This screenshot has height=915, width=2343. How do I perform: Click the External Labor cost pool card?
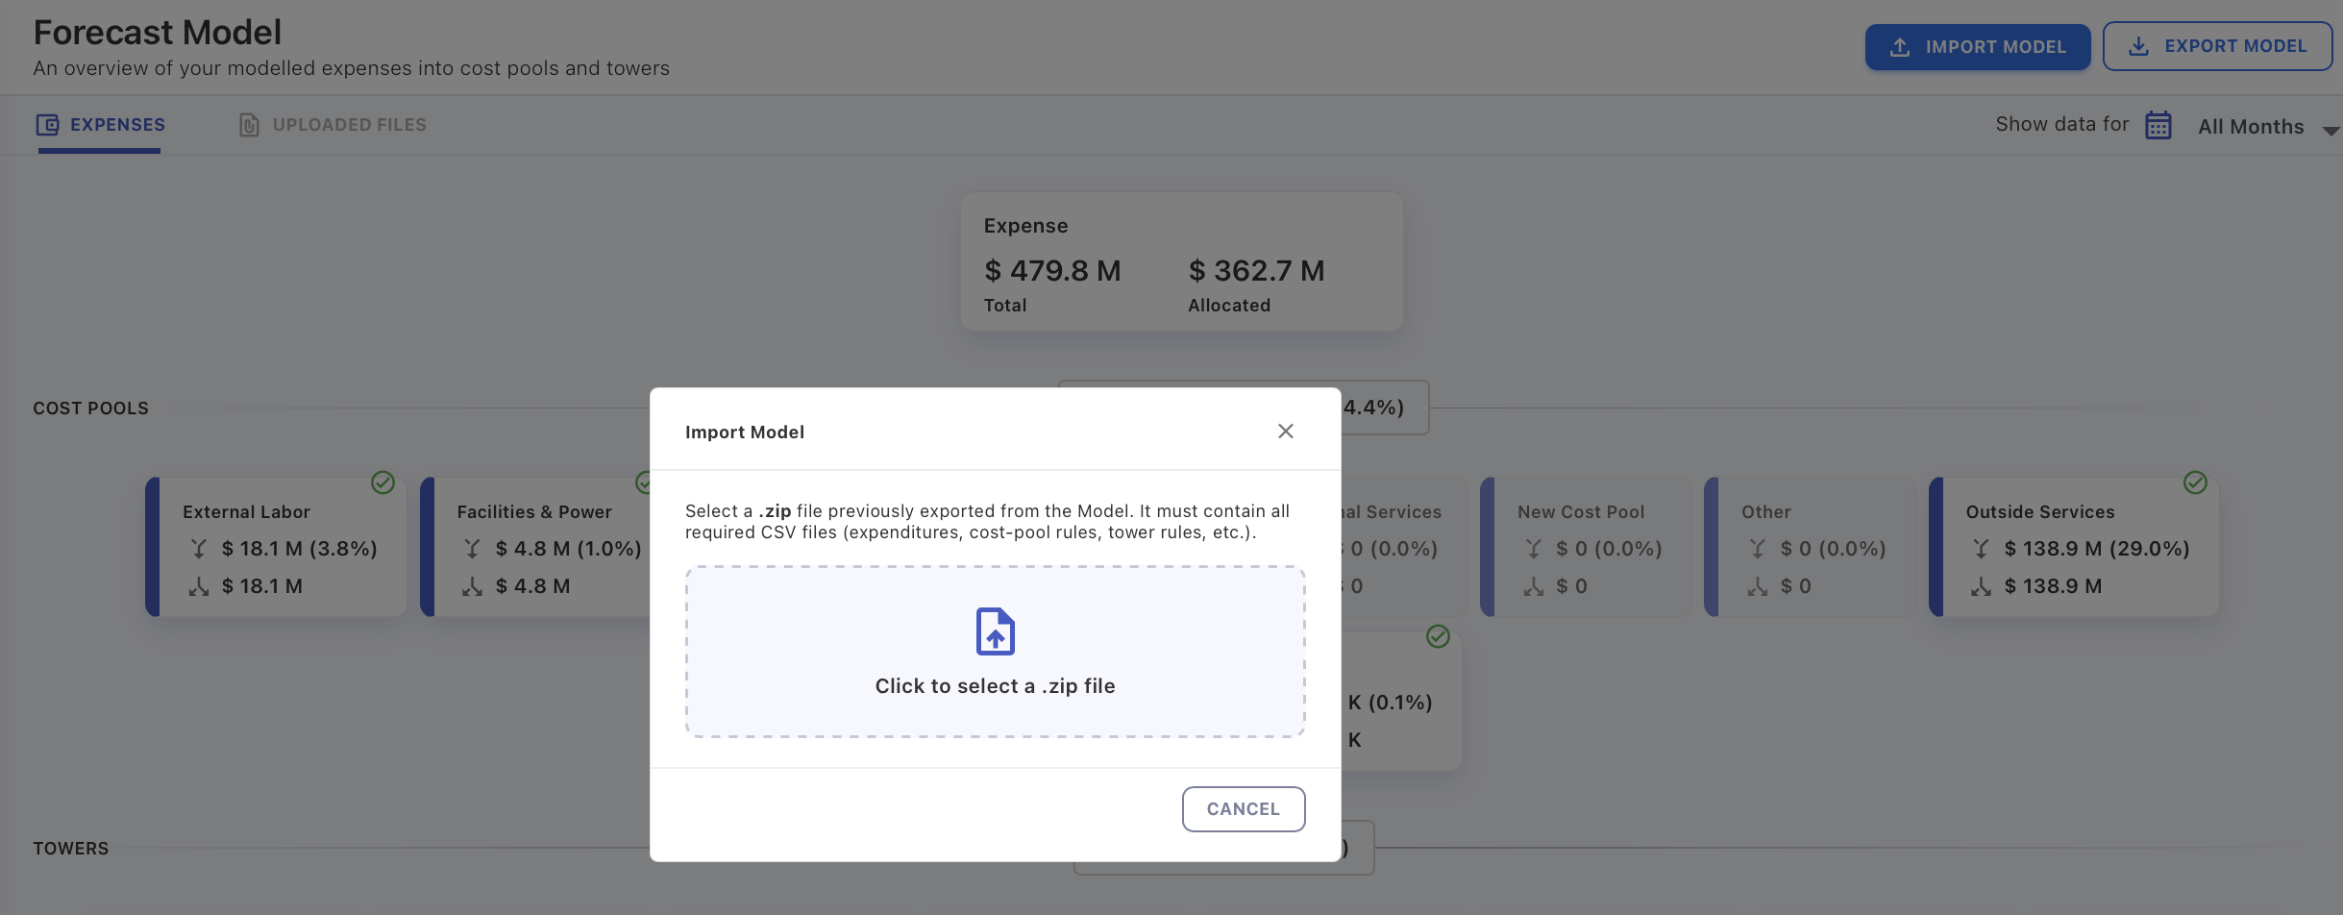(279, 547)
